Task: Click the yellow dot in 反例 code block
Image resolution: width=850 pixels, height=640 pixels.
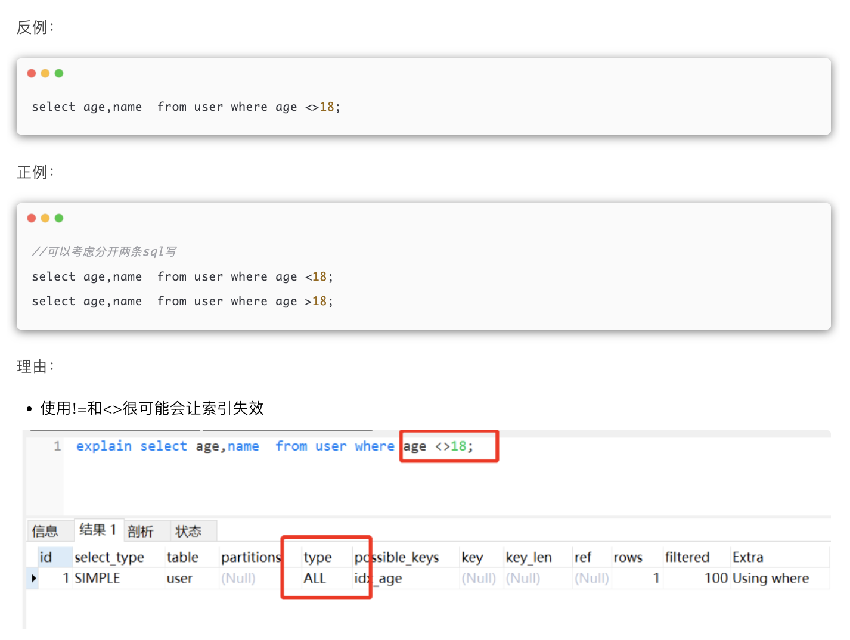Action: [45, 73]
